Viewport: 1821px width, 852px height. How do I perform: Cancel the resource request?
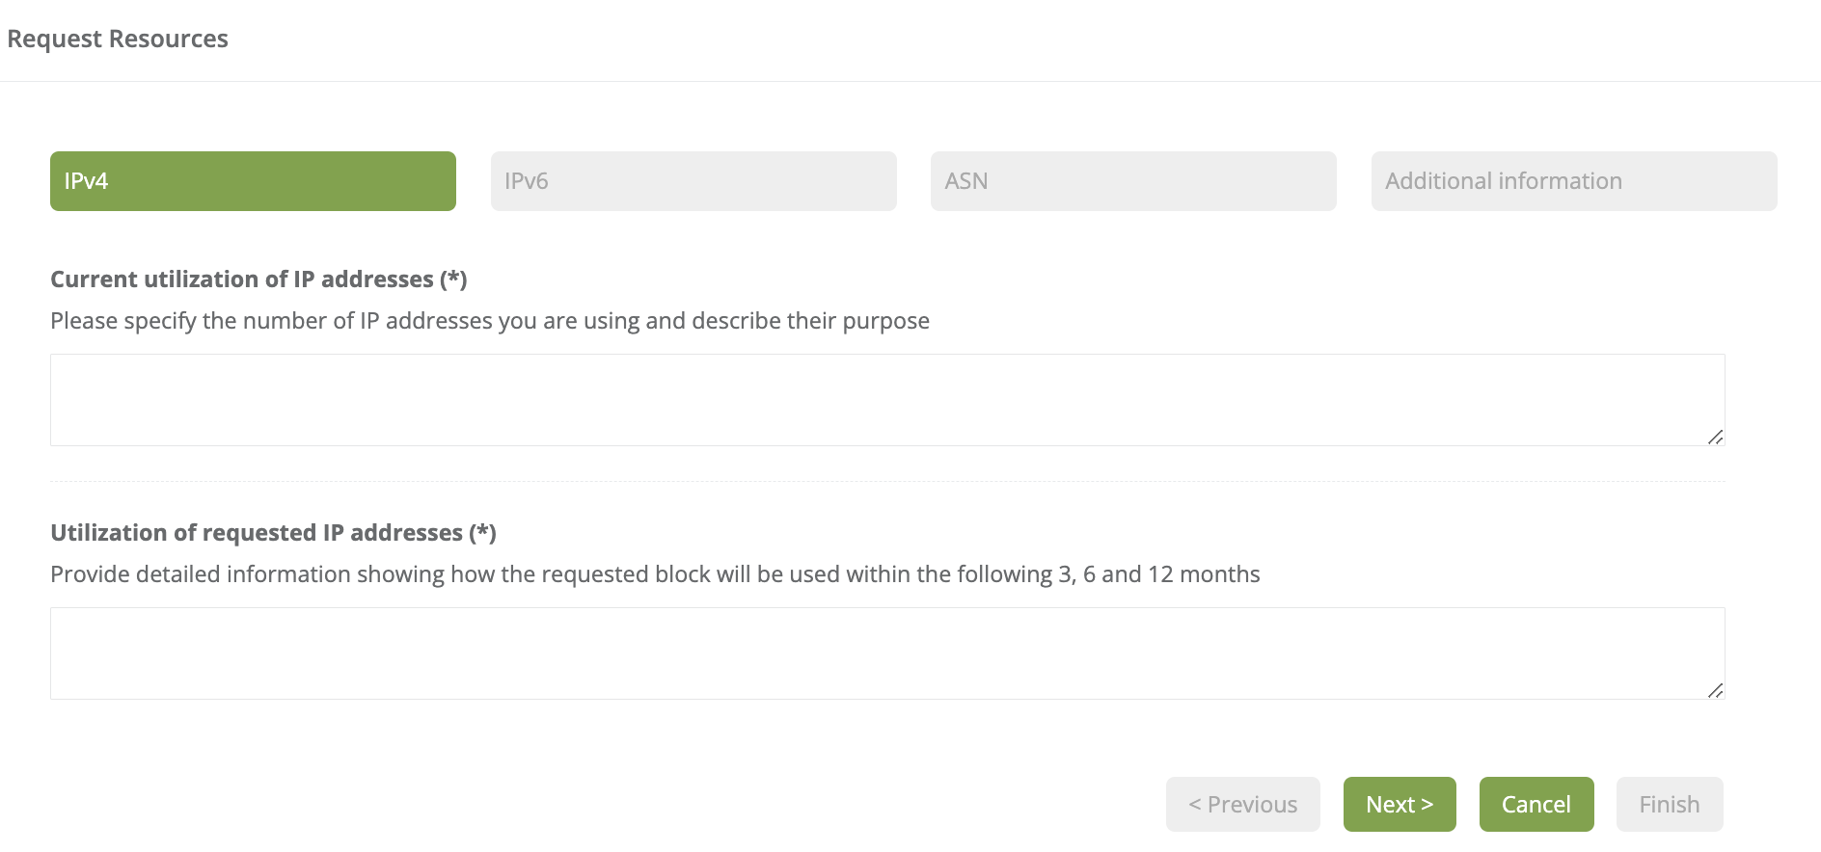[1536, 804]
